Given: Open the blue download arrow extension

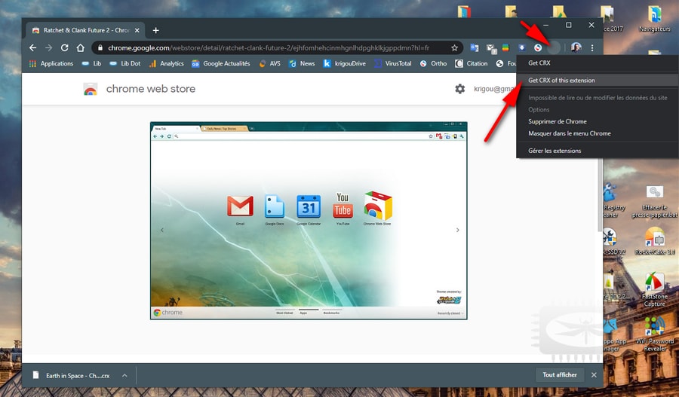Looking at the screenshot, I should pyautogui.click(x=522, y=47).
